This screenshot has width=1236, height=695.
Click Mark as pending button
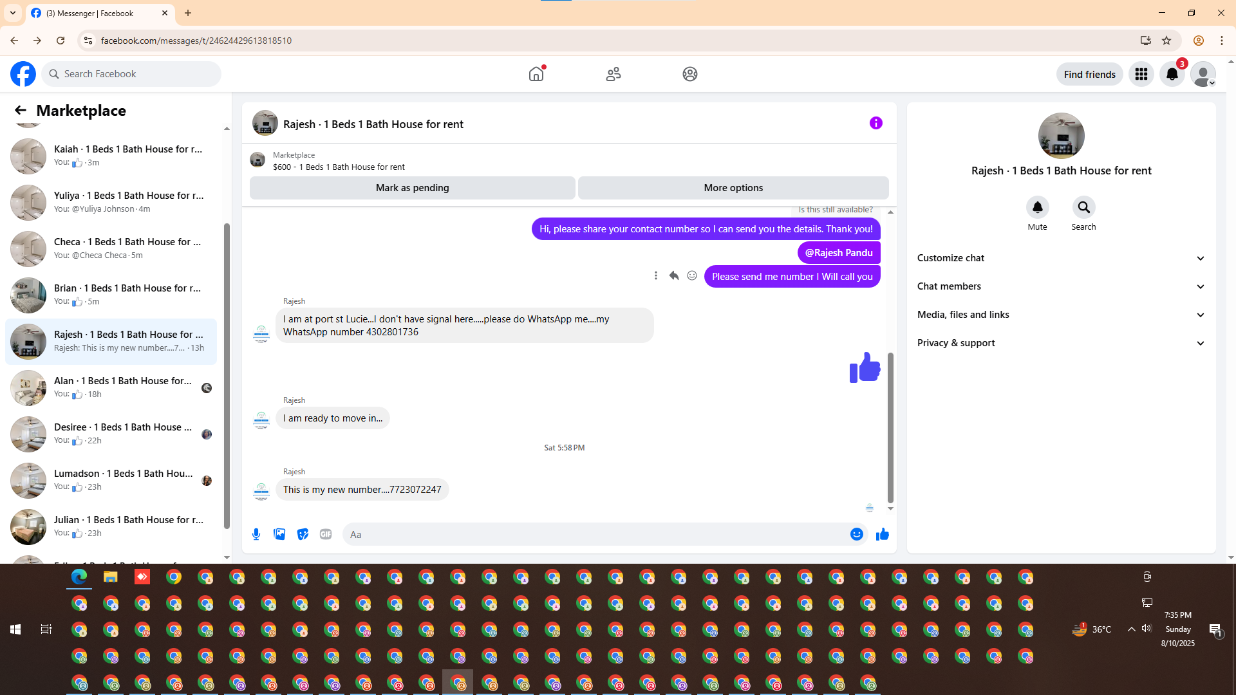pos(412,188)
